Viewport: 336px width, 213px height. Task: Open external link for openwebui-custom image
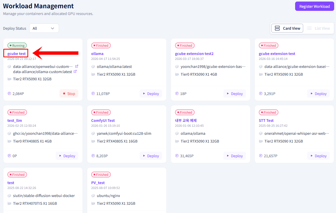(76, 66)
